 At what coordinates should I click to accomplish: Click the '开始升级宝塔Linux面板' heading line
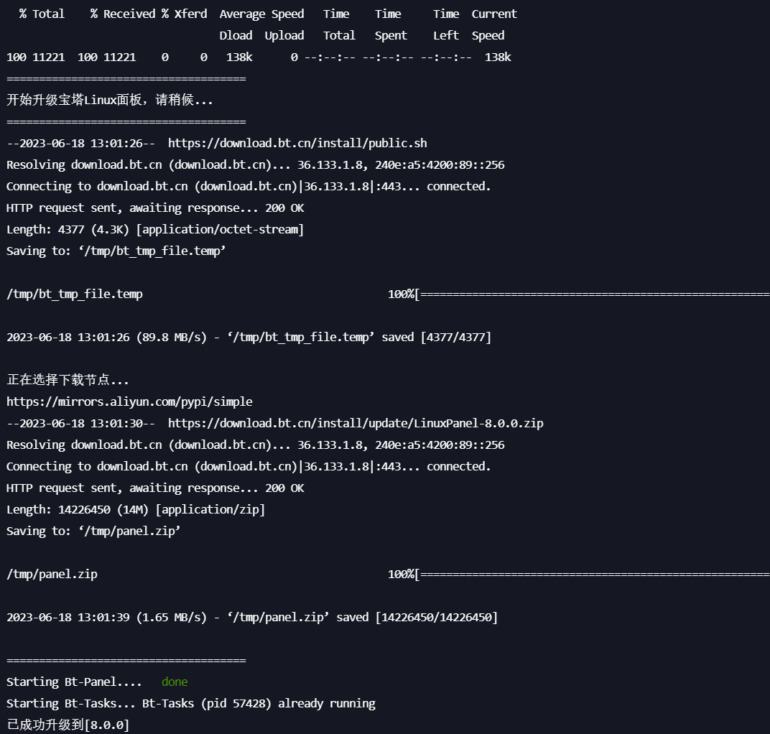(109, 100)
